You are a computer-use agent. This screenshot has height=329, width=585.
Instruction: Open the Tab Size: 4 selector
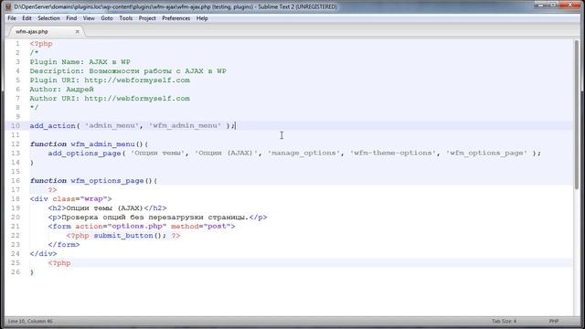click(504, 321)
